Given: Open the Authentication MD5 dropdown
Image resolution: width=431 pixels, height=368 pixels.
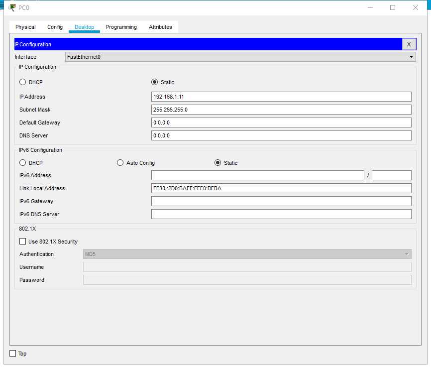Looking at the screenshot, I should 247,254.
